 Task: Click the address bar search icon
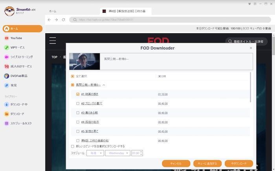pyautogui.click(x=75, y=20)
